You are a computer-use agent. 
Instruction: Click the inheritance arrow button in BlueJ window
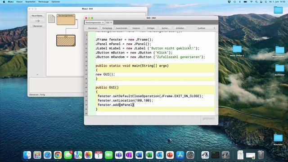tap(37, 21)
